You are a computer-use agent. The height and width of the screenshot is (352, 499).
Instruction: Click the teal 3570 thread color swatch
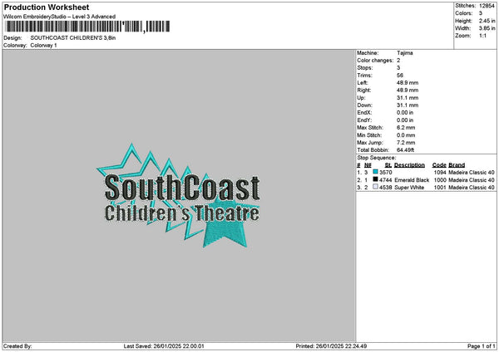coord(376,172)
